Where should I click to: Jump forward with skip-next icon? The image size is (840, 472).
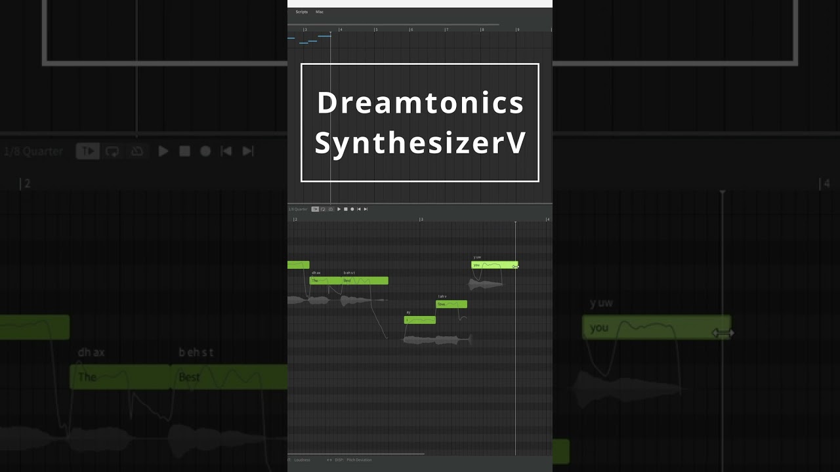click(x=366, y=209)
